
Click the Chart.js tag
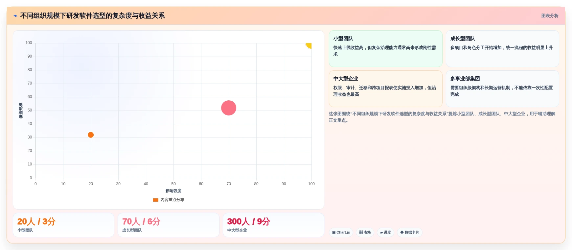[x=341, y=232]
